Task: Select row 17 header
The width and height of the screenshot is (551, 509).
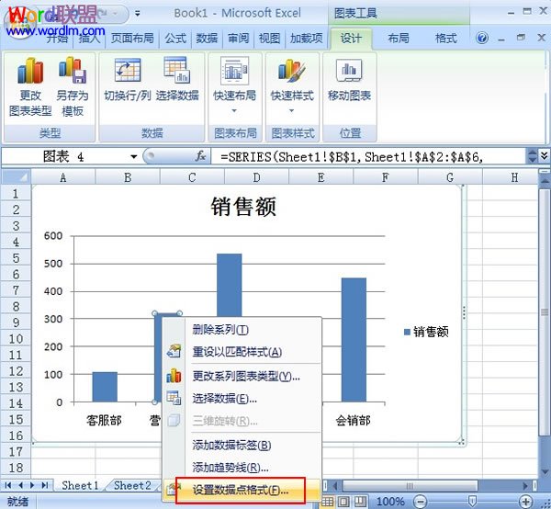Action: point(16,451)
